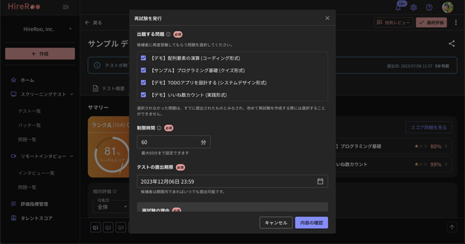Expand the HireRoo, inc. company dropdown
465x244 pixels.
click(70, 29)
